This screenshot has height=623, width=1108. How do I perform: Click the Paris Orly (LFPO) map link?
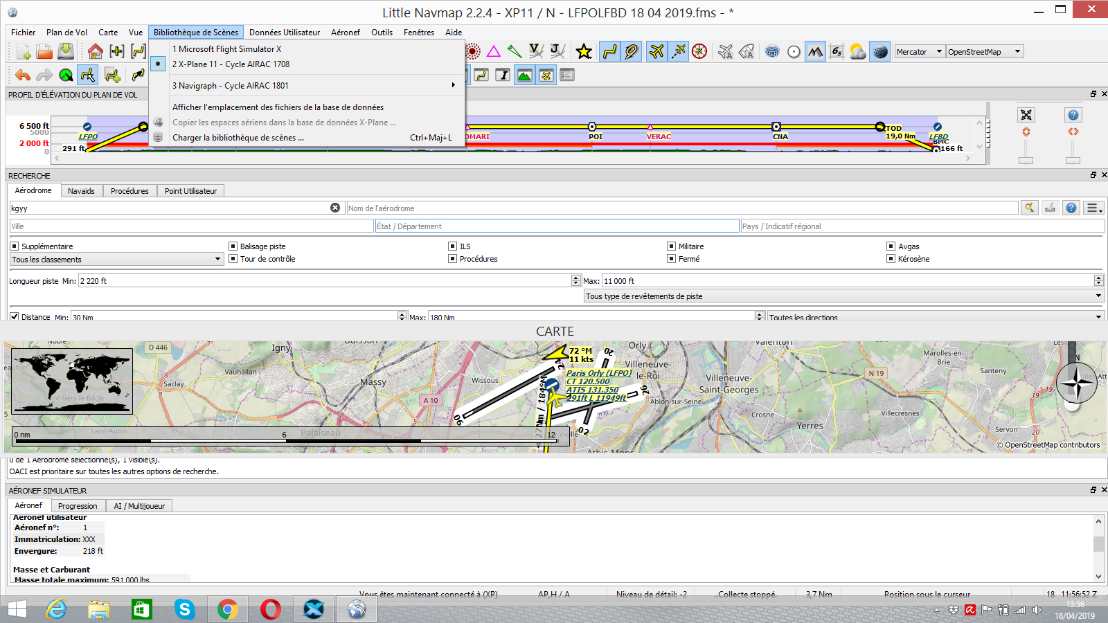pyautogui.click(x=598, y=373)
